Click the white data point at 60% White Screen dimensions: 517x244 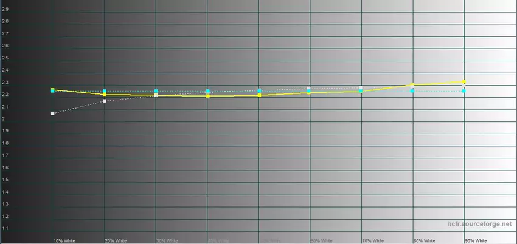[309, 89]
